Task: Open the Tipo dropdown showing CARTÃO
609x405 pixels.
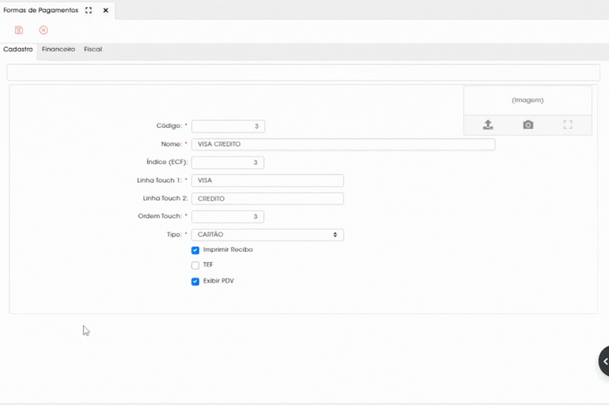Action: click(x=267, y=235)
